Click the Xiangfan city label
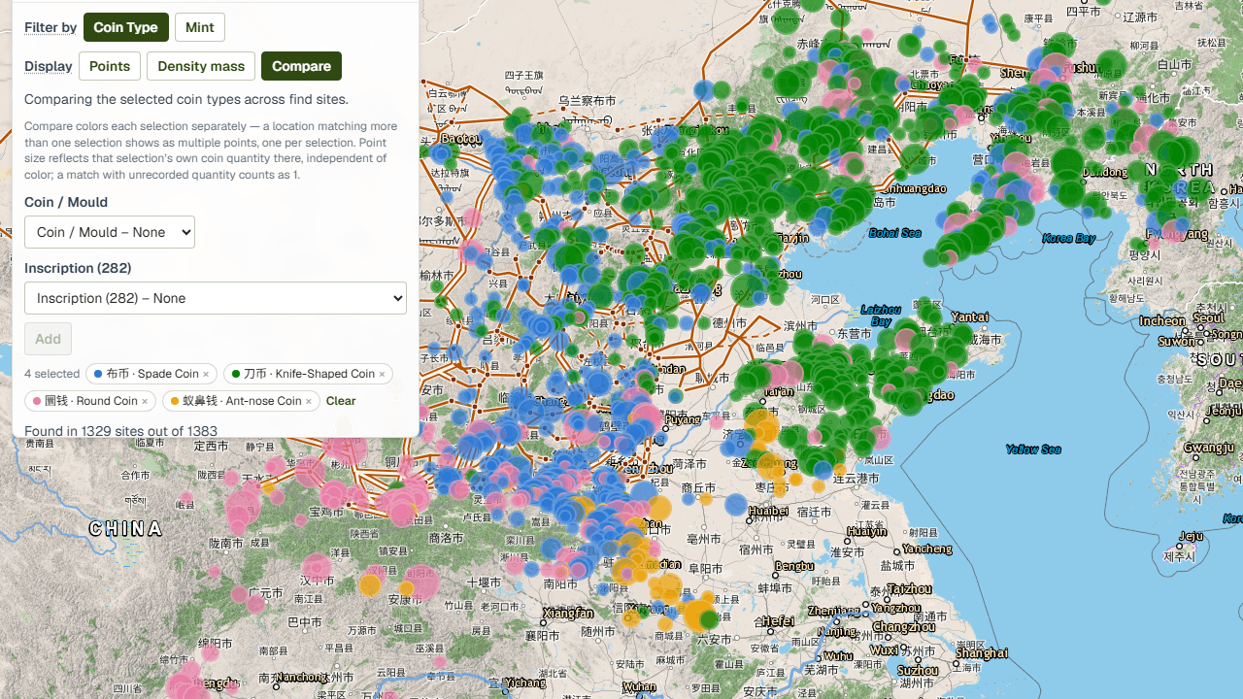The width and height of the screenshot is (1243, 699). tap(568, 613)
